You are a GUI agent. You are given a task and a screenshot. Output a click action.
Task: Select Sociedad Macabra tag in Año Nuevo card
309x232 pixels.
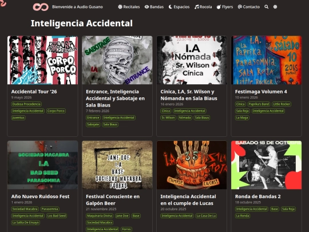[25, 209]
